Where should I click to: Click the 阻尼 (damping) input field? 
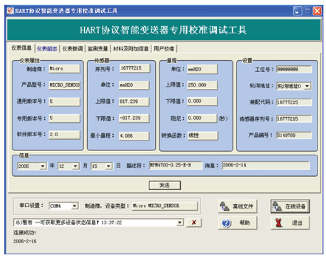click(202, 118)
